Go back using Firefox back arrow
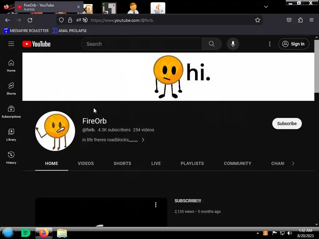Screen dimensions: 319x239 tap(7, 20)
